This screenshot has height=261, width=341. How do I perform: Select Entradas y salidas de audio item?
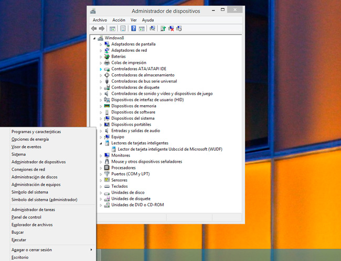pos(136,131)
